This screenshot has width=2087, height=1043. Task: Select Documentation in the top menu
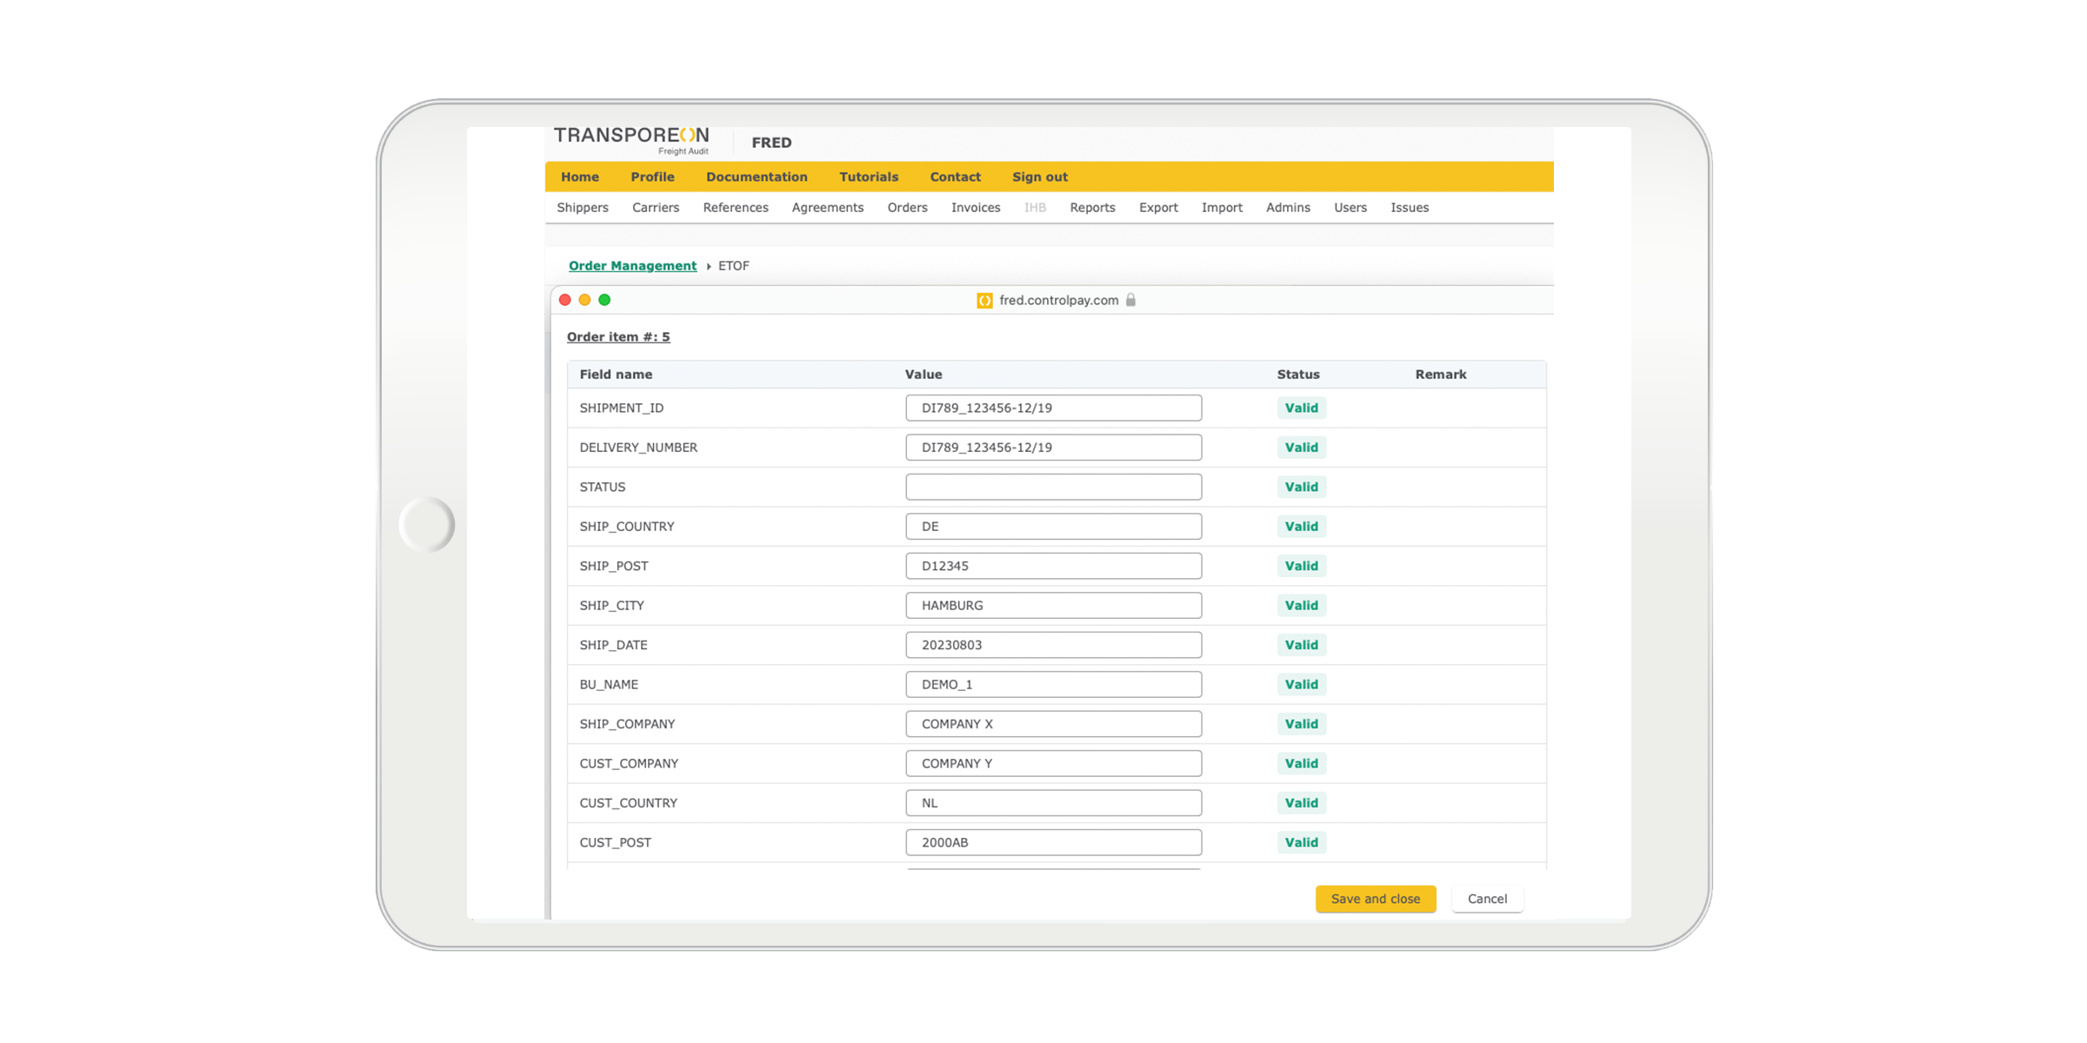tap(757, 176)
